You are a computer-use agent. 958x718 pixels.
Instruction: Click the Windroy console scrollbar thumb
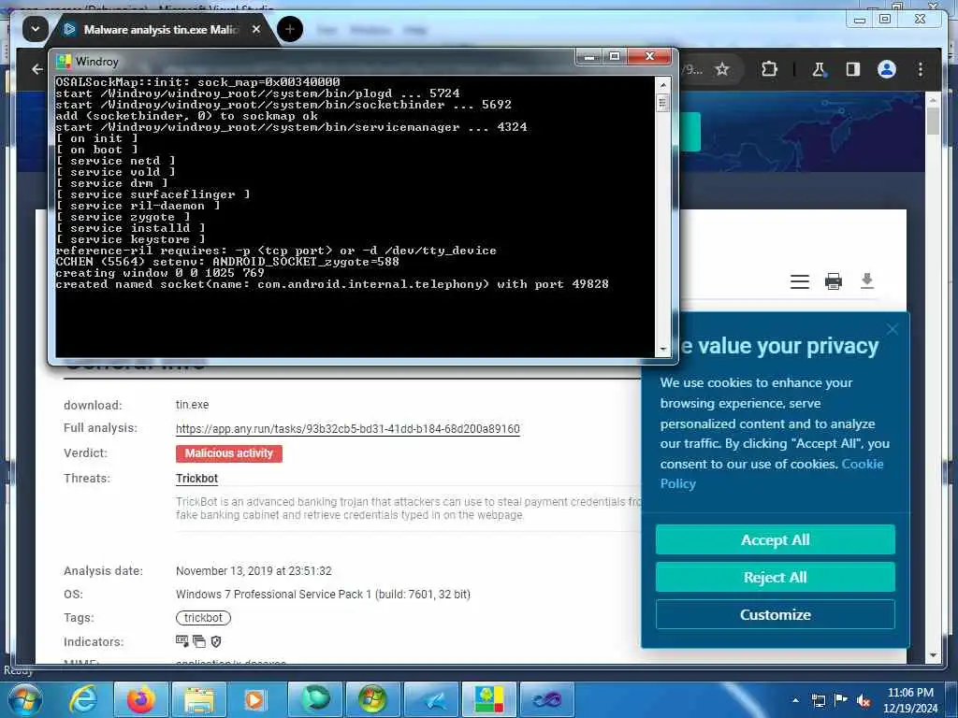(662, 102)
